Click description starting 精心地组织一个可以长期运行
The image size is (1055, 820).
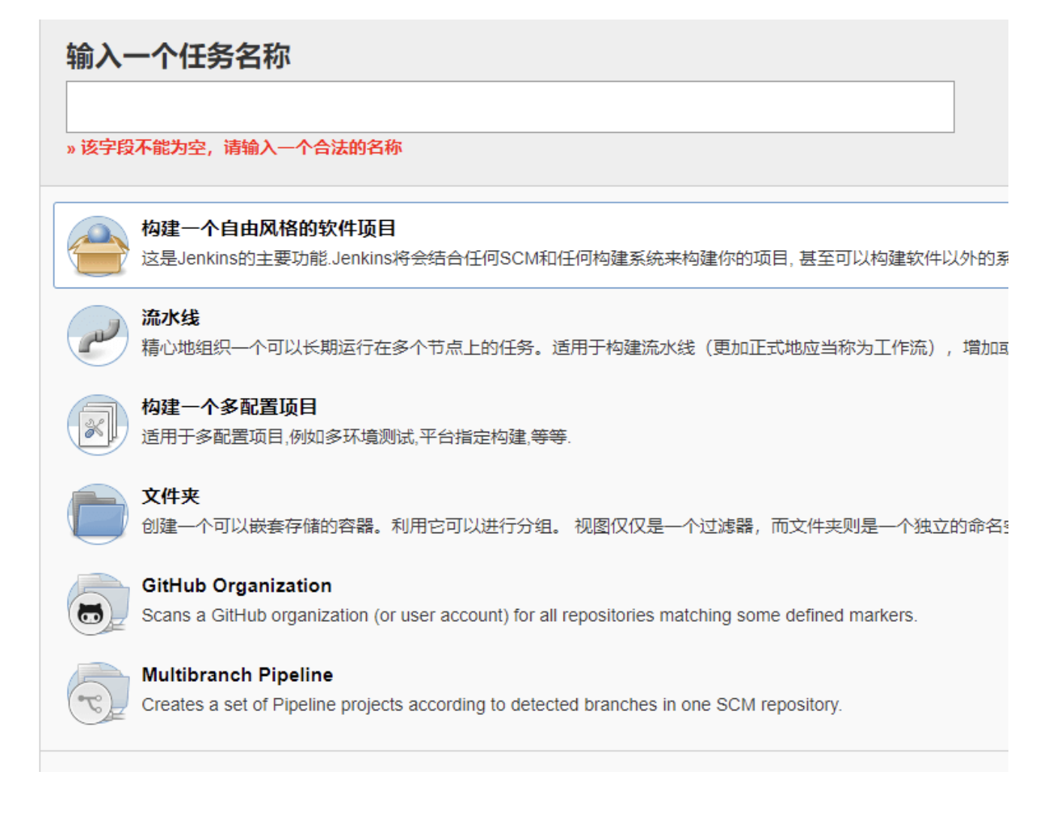(x=575, y=348)
